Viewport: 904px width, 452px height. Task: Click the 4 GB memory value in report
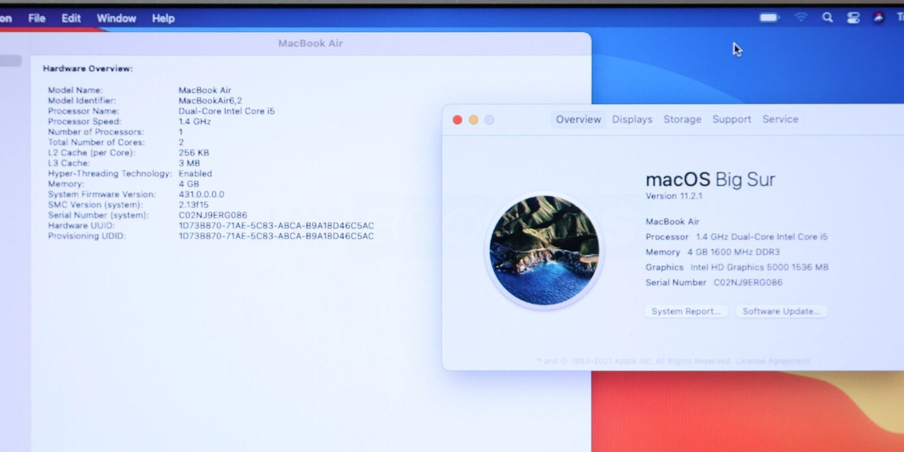coord(189,184)
